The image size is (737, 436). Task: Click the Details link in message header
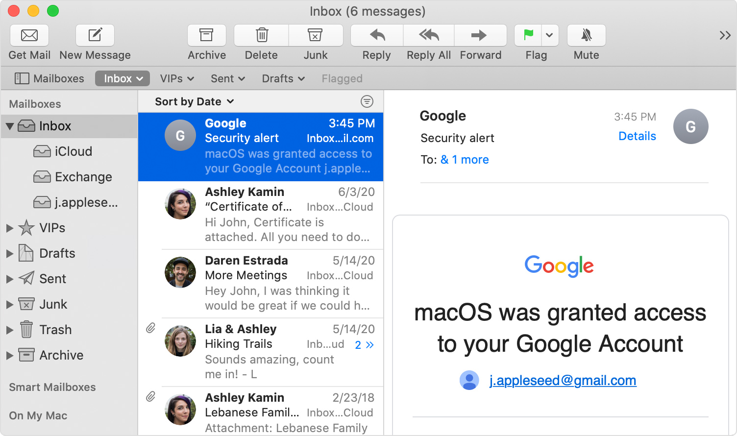pyautogui.click(x=637, y=136)
